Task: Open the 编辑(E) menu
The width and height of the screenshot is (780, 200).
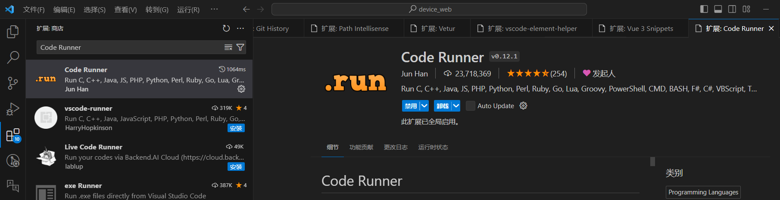Action: click(64, 9)
